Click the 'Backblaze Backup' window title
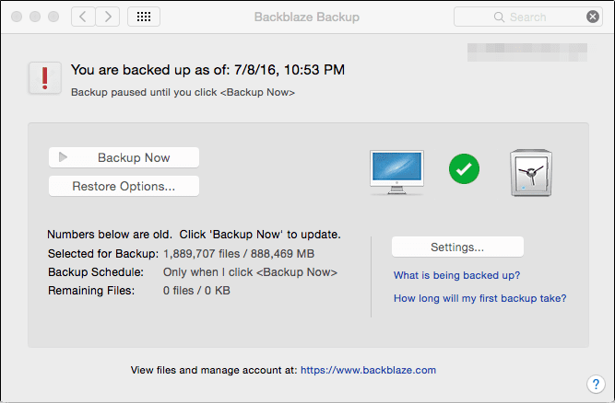Image resolution: width=615 pixels, height=403 pixels. pyautogui.click(x=307, y=17)
